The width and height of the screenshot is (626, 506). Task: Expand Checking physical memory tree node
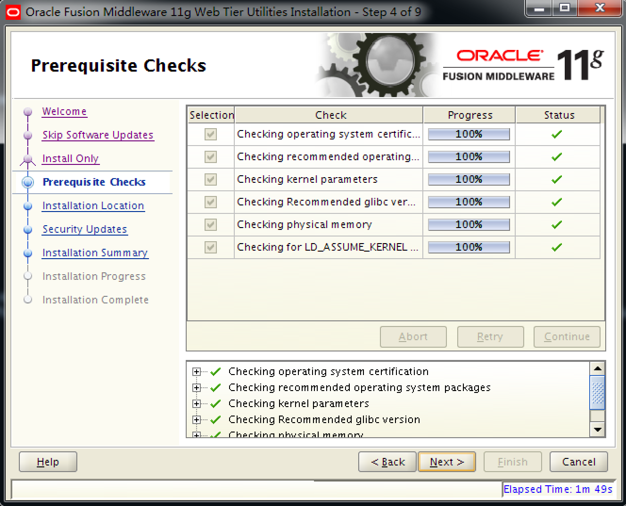197,435
